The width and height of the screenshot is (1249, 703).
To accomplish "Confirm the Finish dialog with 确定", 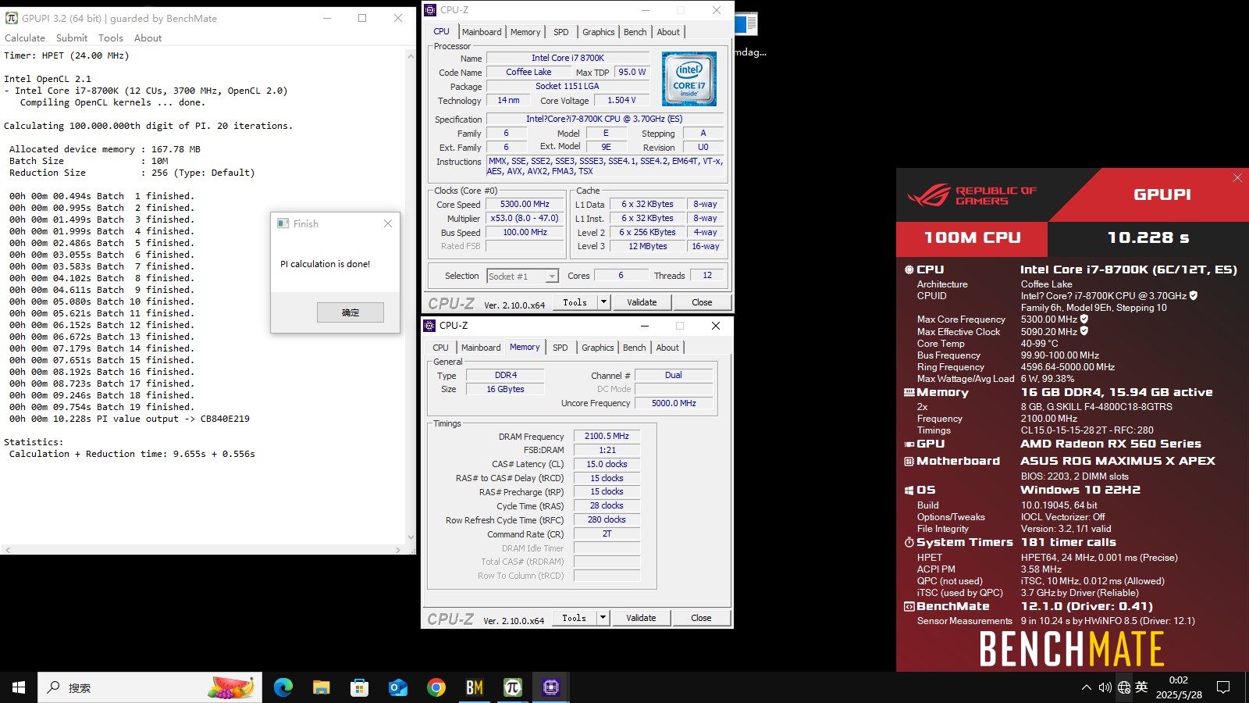I will (x=351, y=312).
